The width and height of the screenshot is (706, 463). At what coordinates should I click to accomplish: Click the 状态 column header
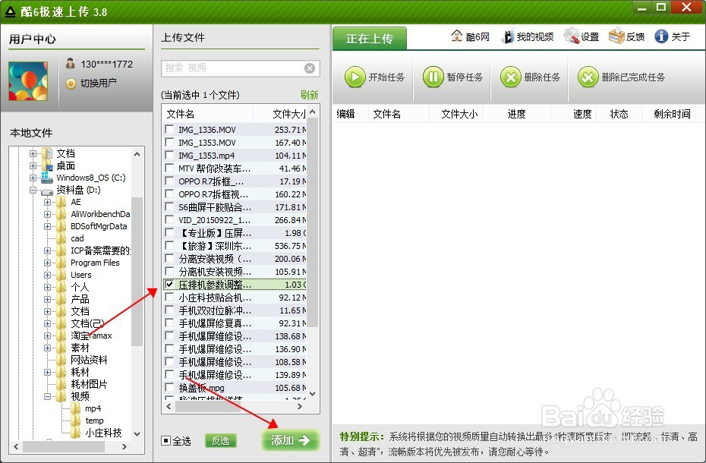[619, 115]
